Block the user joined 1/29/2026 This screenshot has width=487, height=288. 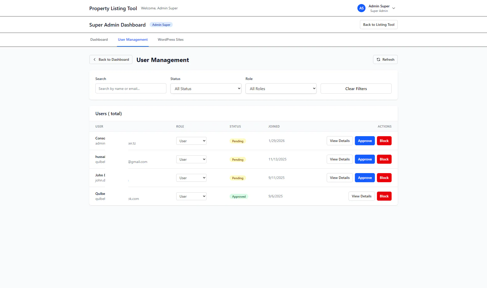(384, 141)
